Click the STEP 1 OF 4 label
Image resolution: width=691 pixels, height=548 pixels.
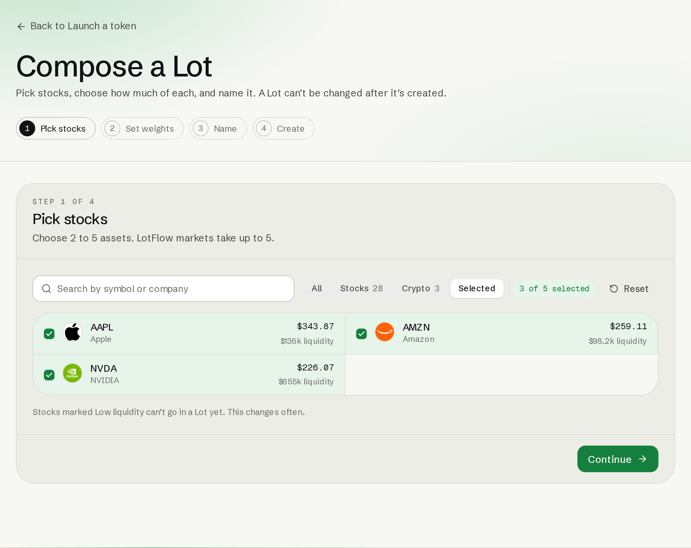pos(63,202)
